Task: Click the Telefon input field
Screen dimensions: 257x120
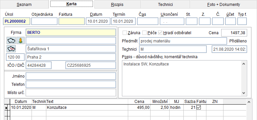Action: pyautogui.click(x=71, y=84)
